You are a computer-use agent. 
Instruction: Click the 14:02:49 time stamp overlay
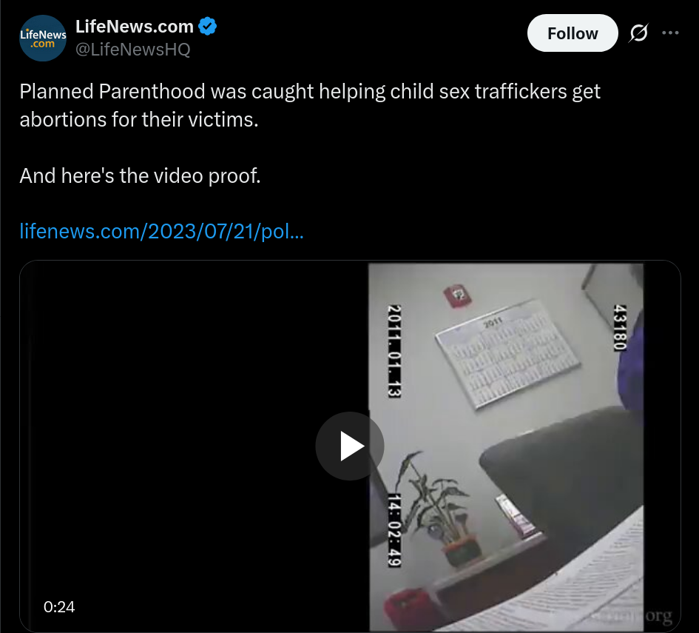pos(394,530)
